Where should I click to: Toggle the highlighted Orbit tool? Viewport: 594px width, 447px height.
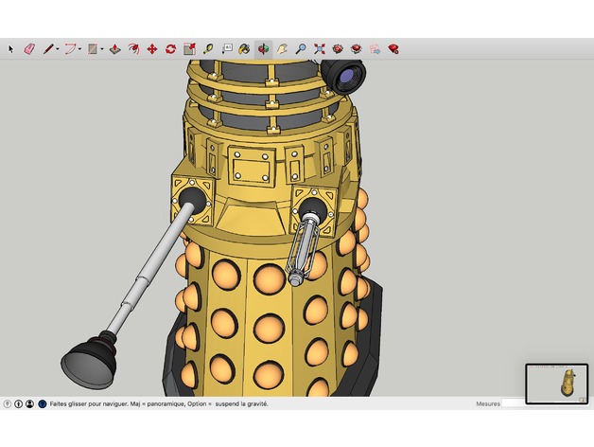263,48
